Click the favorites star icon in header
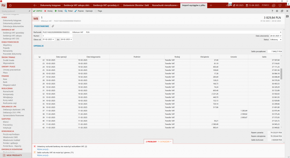This screenshot has height=158, width=290. pos(10,5)
